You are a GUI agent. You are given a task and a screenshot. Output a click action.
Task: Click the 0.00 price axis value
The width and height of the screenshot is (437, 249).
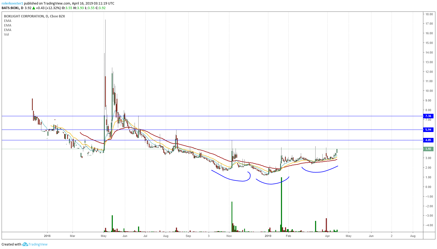point(429,187)
